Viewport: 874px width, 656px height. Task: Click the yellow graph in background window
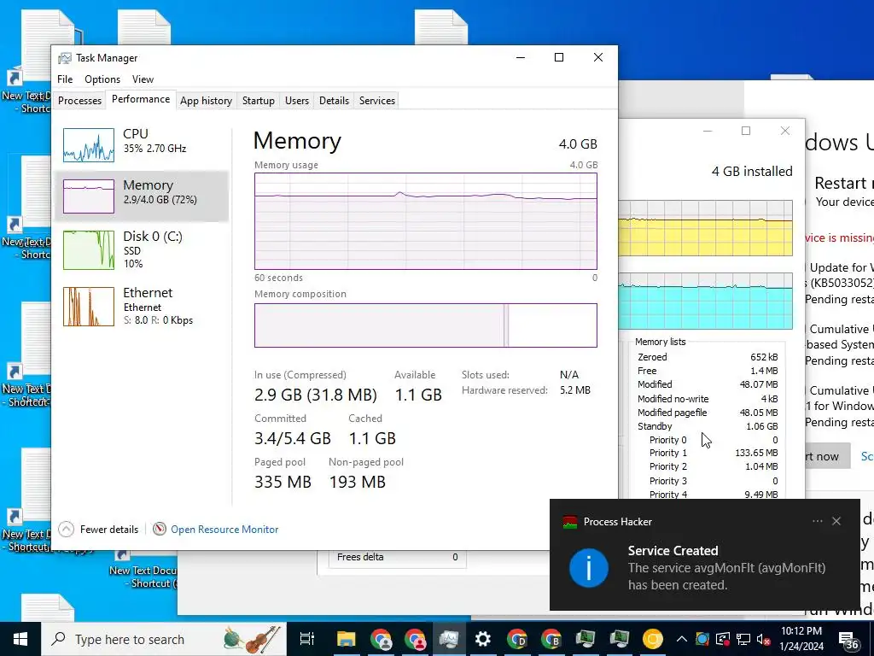(x=705, y=228)
